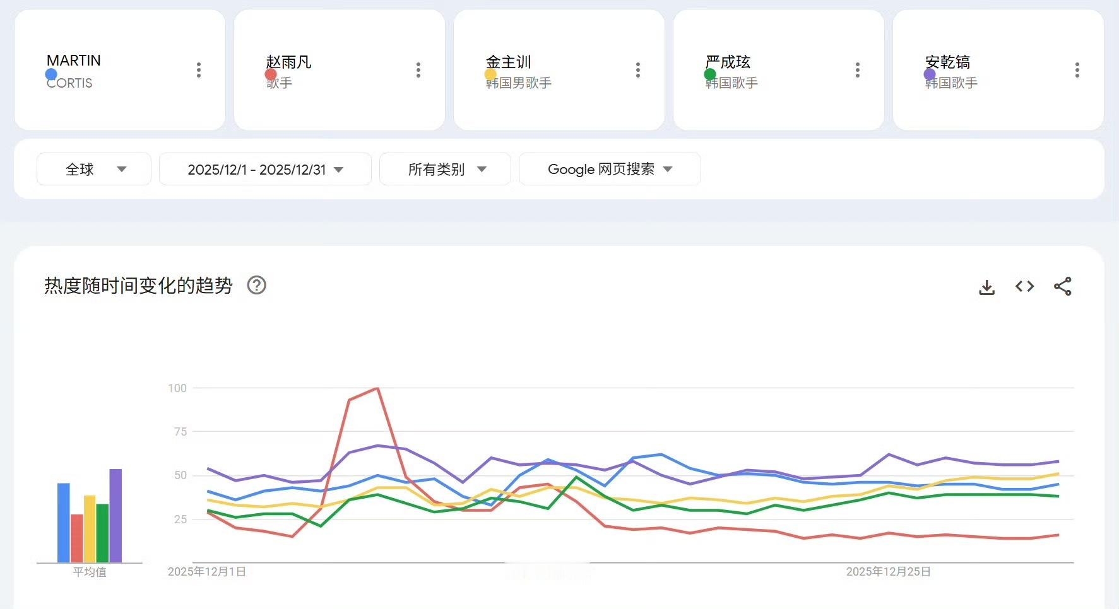The image size is (1119, 609).
Task: Open the options menu on the 安乾镐 card
Action: (x=1077, y=70)
